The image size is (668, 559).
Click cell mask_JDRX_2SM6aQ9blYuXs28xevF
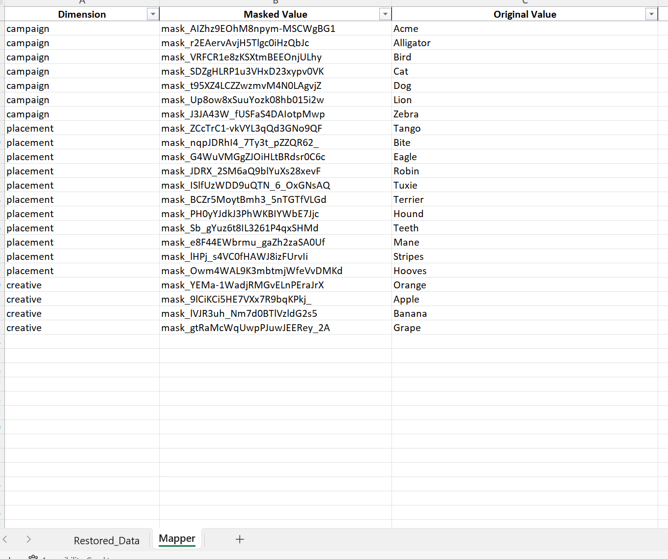point(276,171)
